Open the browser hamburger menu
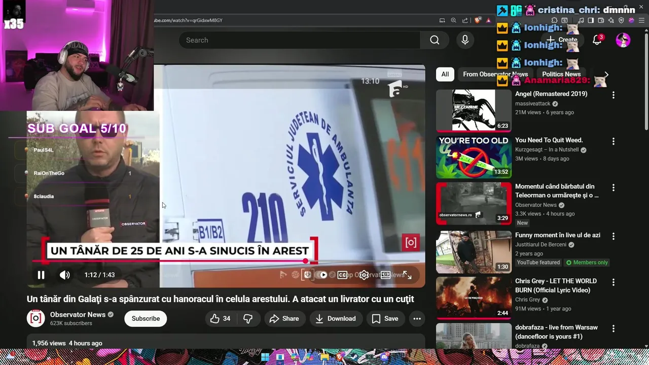The height and width of the screenshot is (365, 649). click(x=641, y=20)
